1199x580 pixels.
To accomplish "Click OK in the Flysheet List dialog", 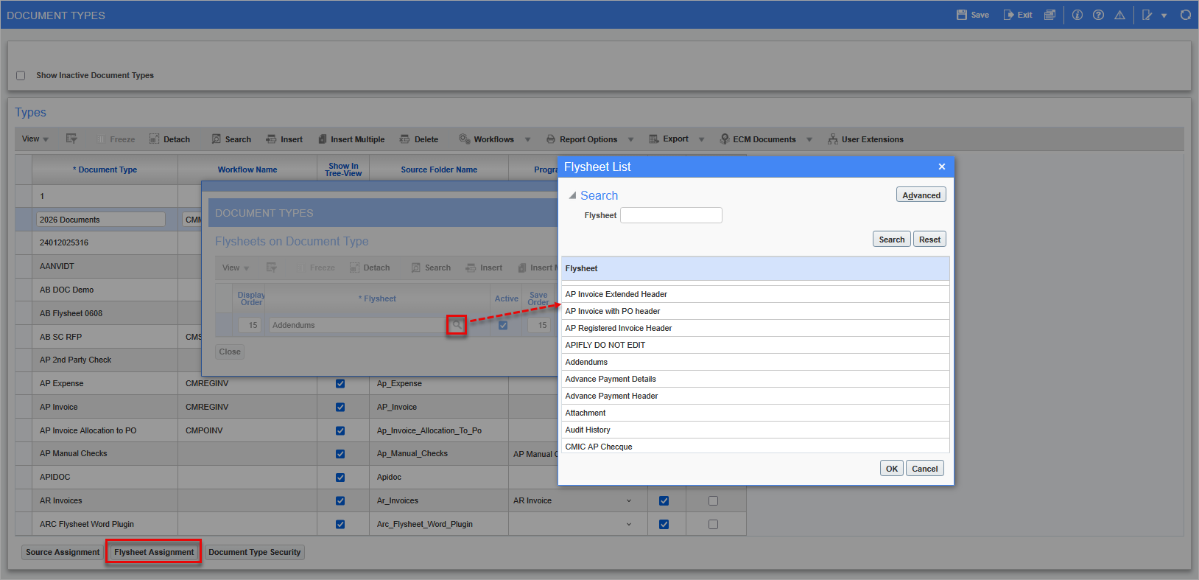I will pyautogui.click(x=892, y=469).
